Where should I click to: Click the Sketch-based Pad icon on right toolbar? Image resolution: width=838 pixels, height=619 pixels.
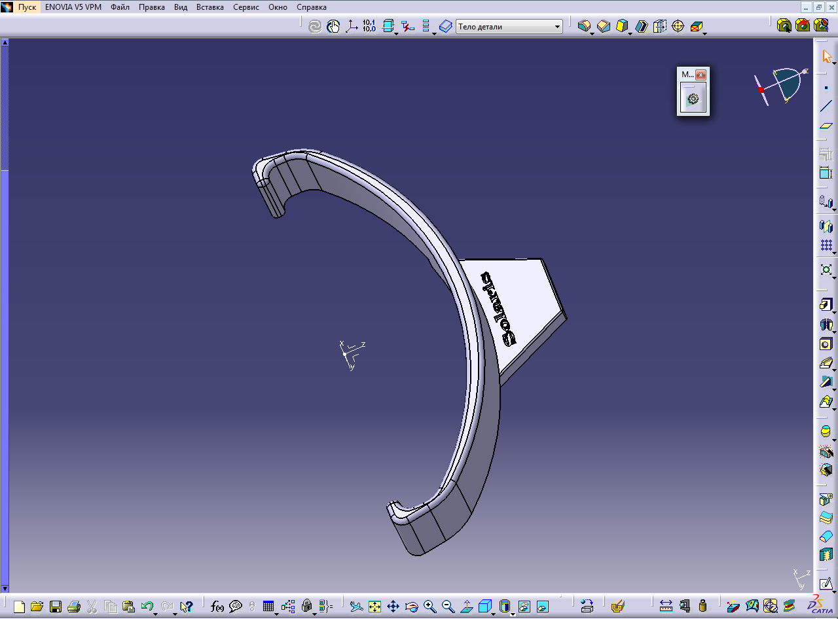(x=826, y=304)
